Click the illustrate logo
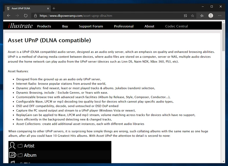Image resolution: width=228 pixels, height=166 pixels. coord(20,26)
